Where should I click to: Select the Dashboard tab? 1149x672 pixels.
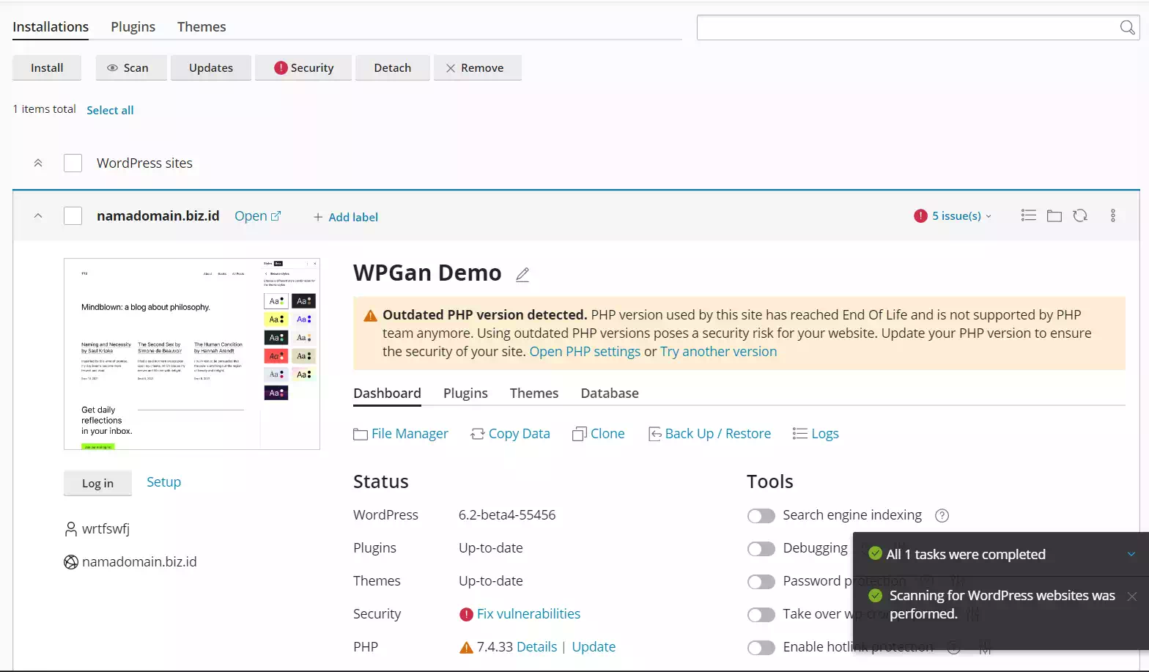pos(387,394)
